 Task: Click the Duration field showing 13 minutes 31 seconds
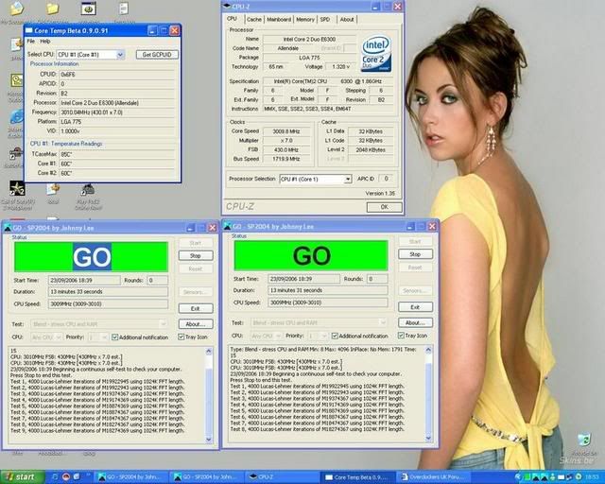coord(328,290)
